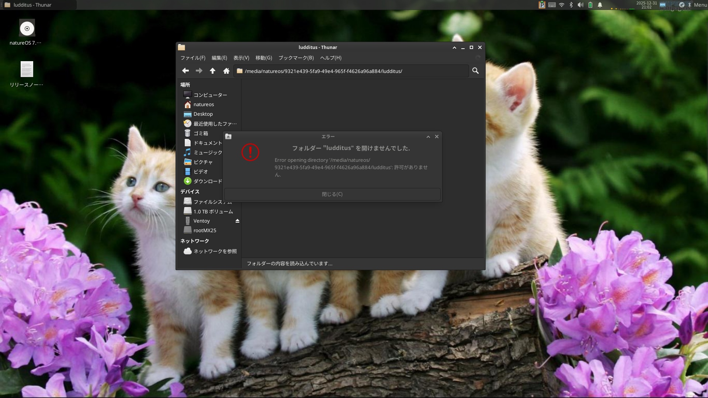This screenshot has width=708, height=398.
Task: Open the ブックマーク(B) menu
Action: [296, 58]
